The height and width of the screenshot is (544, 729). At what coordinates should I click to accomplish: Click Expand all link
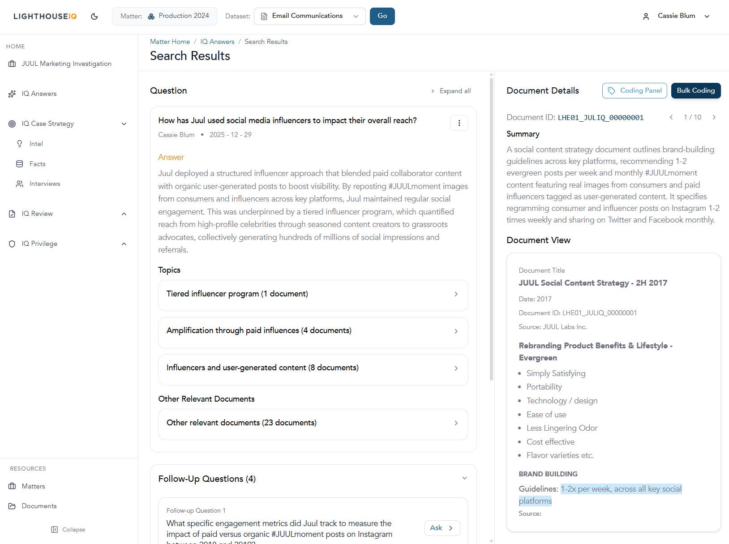451,91
